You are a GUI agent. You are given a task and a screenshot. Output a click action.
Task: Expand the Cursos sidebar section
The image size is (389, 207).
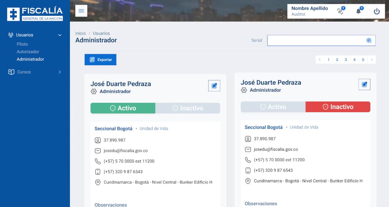point(60,72)
